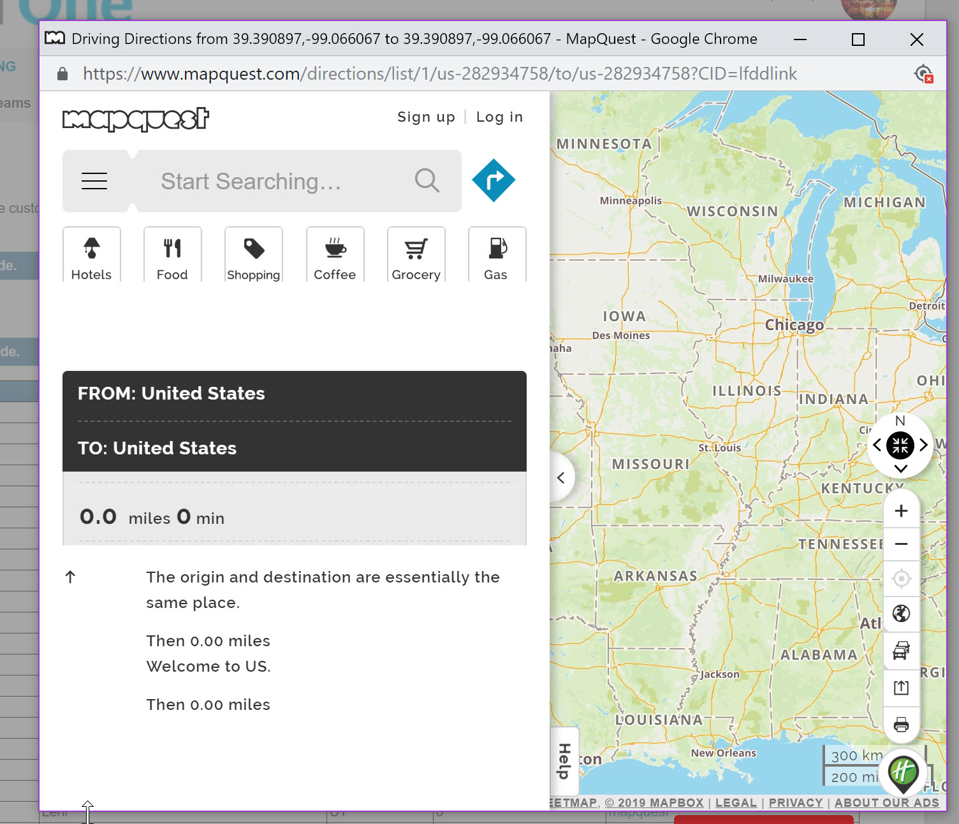Select the Hotels category

pyautogui.click(x=91, y=255)
